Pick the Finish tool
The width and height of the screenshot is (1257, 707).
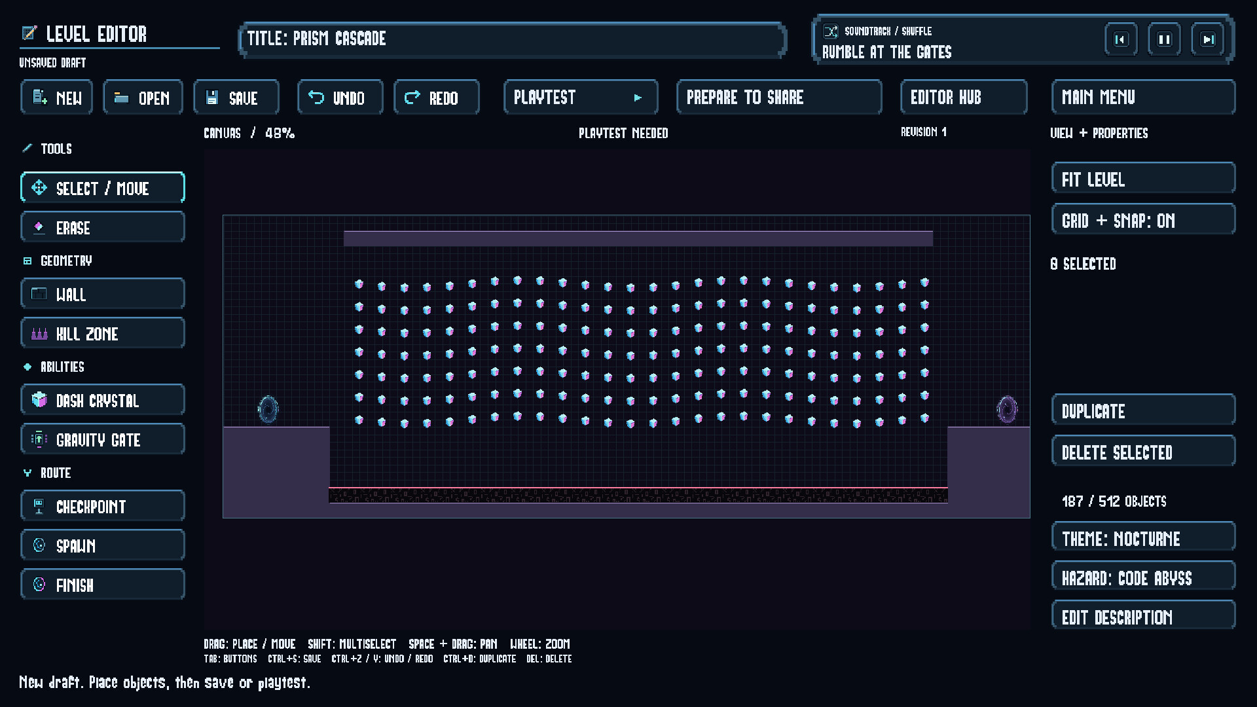coord(103,585)
